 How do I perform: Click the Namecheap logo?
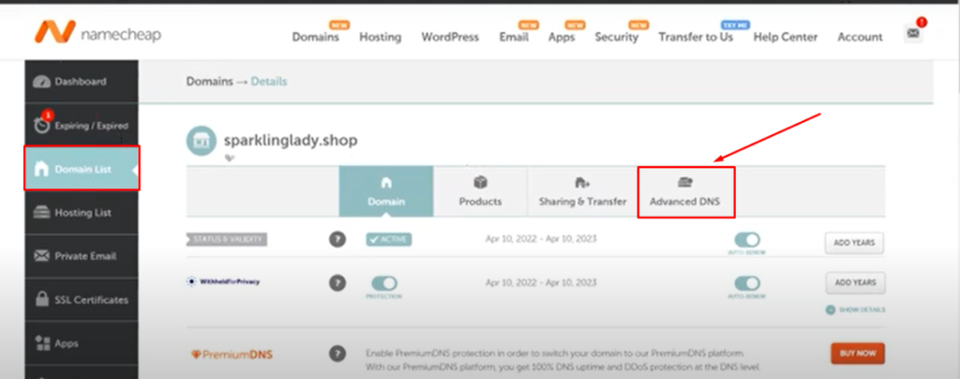(97, 33)
